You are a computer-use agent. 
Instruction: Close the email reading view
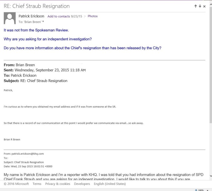pyautogui.click(x=204, y=6)
